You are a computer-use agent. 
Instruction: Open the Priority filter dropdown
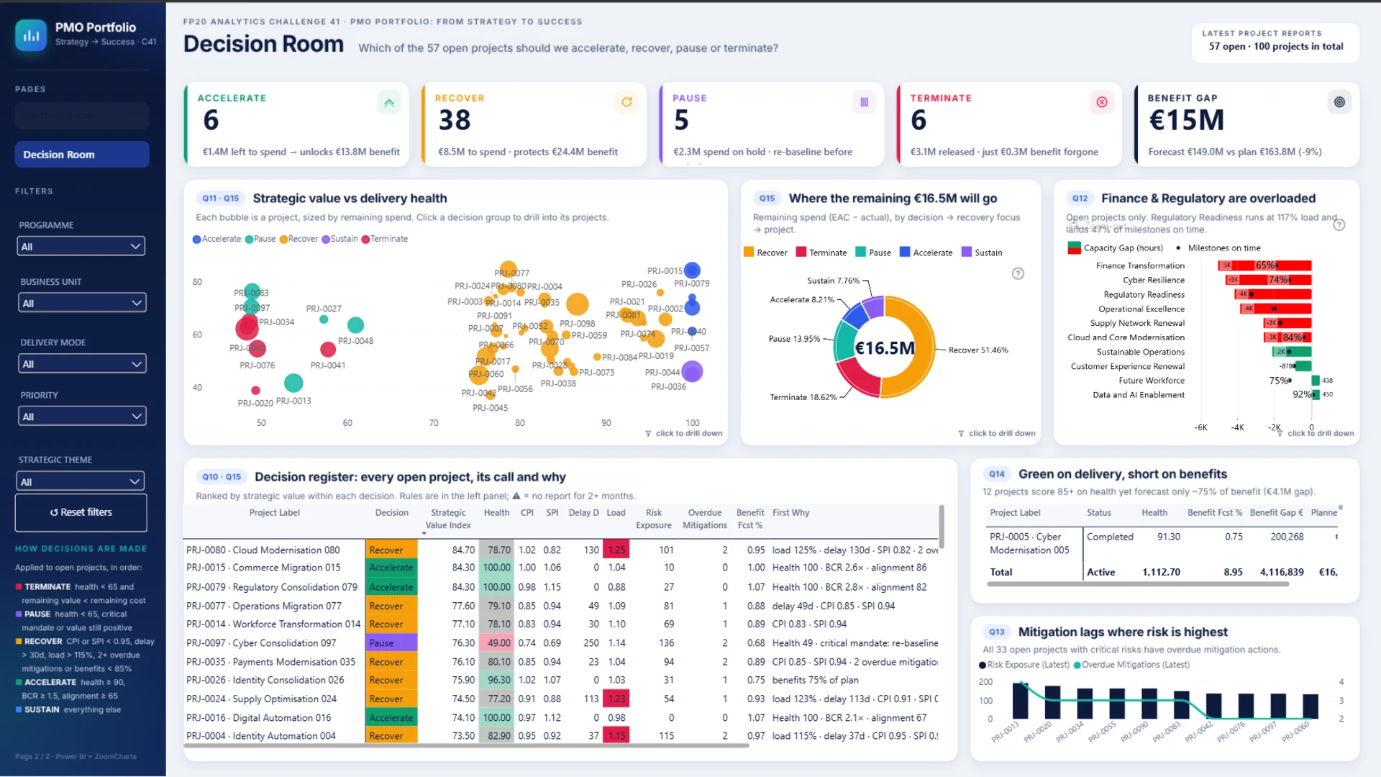[x=82, y=416]
